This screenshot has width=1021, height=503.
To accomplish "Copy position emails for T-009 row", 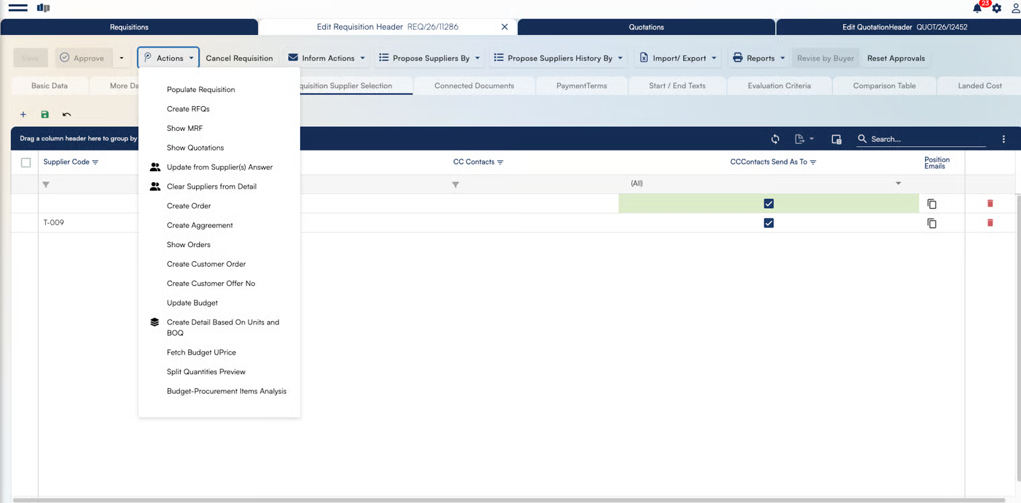I will point(932,223).
